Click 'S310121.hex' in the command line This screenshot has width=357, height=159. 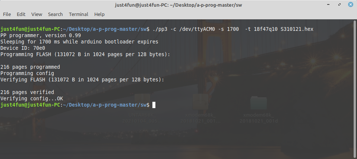(297, 29)
